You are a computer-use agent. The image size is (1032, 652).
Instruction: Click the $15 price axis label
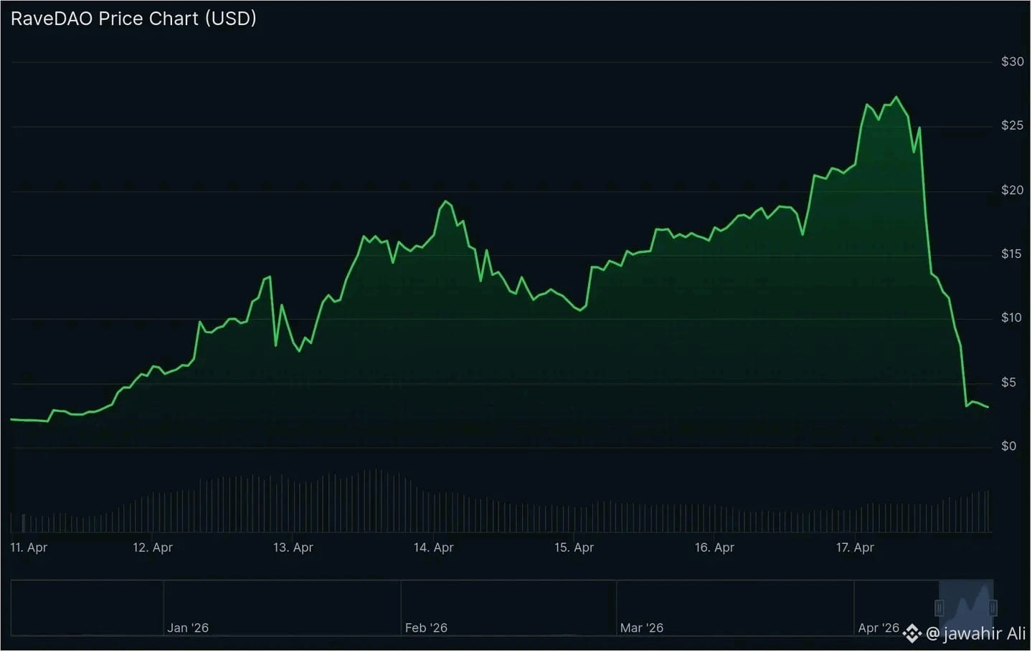(x=1012, y=254)
